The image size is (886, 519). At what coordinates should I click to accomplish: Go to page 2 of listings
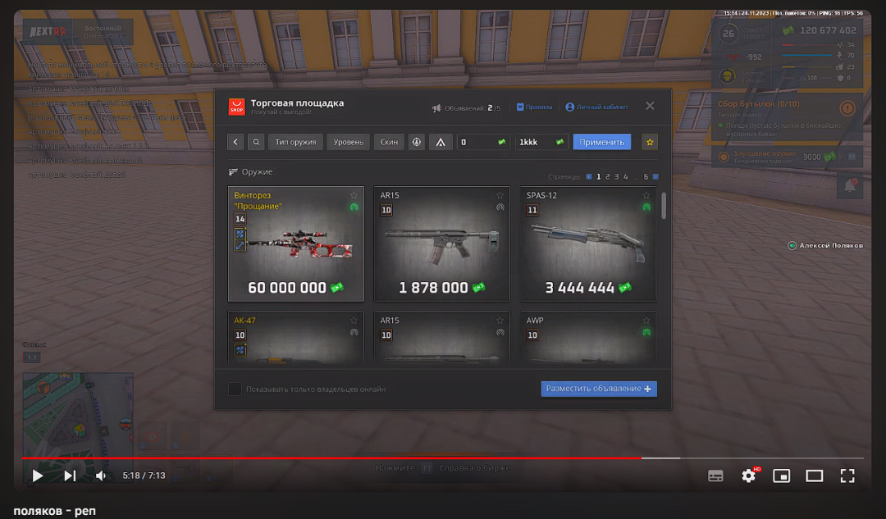(608, 176)
